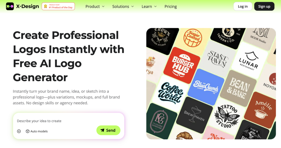Select the Lunar Restaurant logo thumbnail
Screen dimensions: 281x148
pos(250,60)
